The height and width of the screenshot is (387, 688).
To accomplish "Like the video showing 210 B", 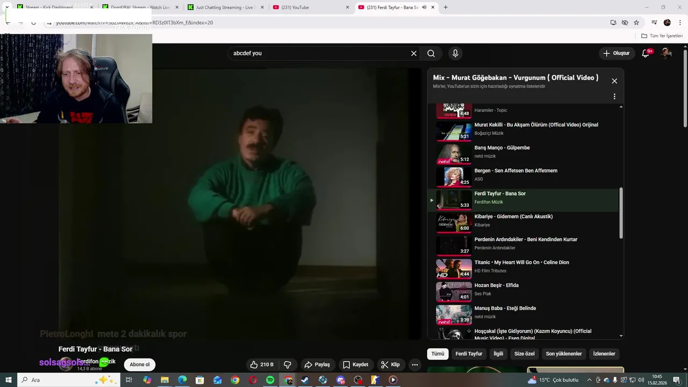I will 262,364.
